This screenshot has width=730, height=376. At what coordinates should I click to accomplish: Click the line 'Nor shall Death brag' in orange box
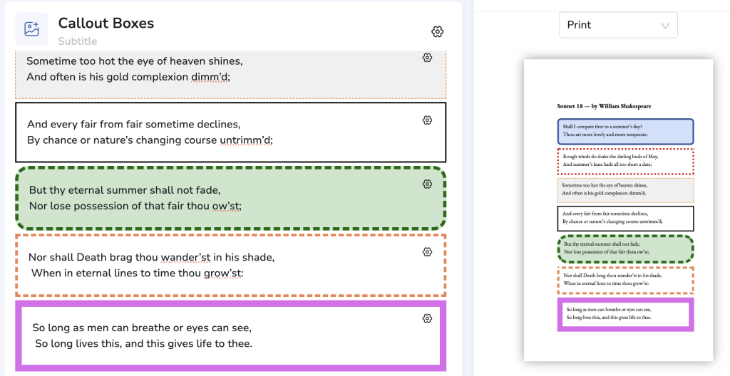[151, 257]
